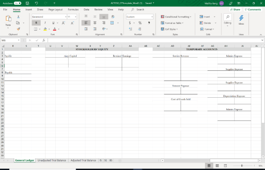Click Top Align icon
The width and height of the screenshot is (265, 170).
86,17
